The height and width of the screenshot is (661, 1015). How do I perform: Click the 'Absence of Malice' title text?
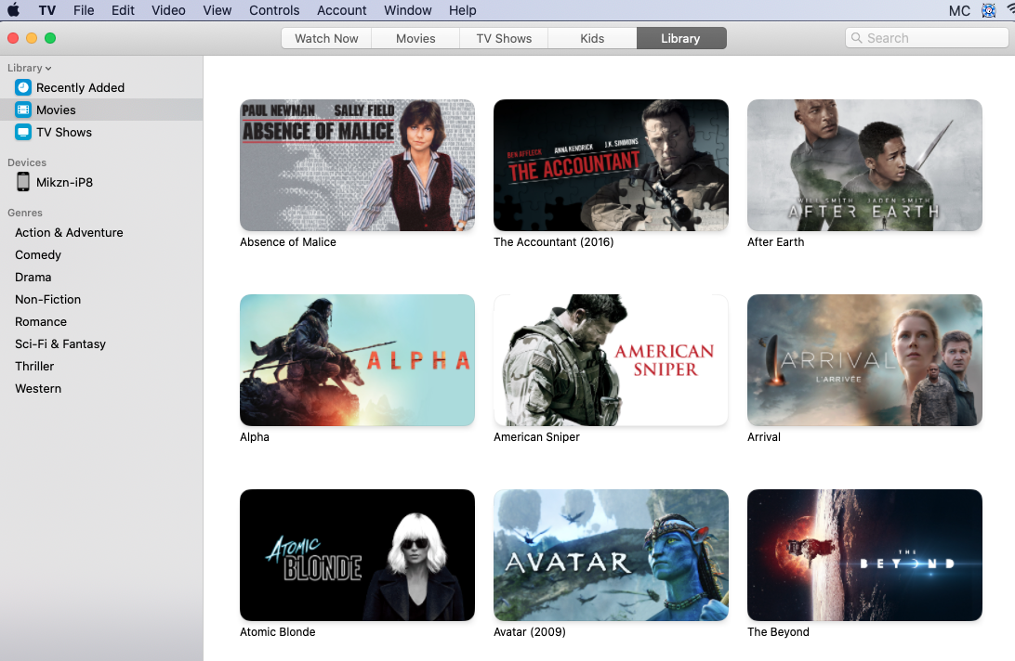point(288,242)
